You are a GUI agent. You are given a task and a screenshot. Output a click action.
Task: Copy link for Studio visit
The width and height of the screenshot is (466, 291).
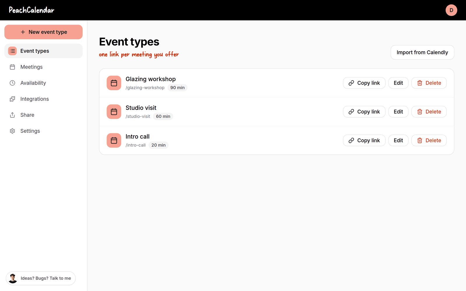click(364, 112)
